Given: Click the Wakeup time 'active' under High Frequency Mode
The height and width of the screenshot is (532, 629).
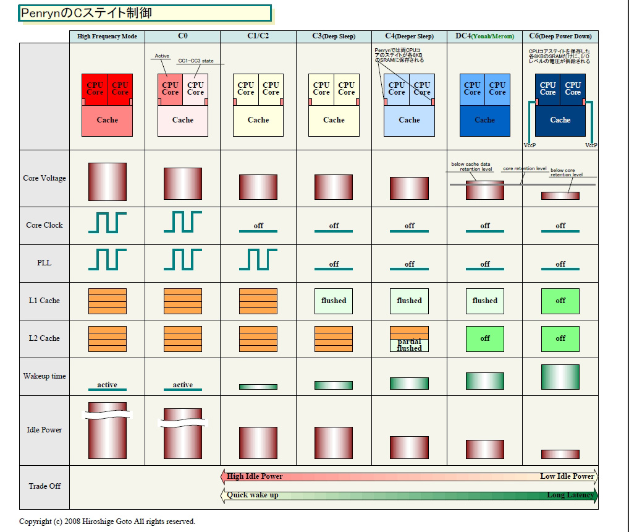Looking at the screenshot, I should (x=107, y=385).
